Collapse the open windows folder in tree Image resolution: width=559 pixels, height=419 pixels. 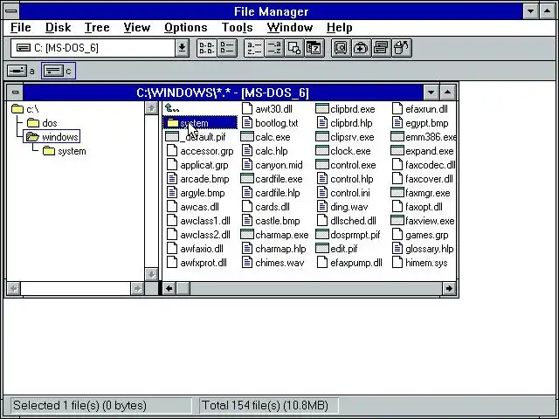32,137
